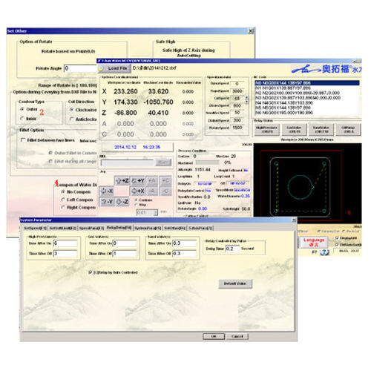
Task: Open the SystemPara tab
Action: 148,228
